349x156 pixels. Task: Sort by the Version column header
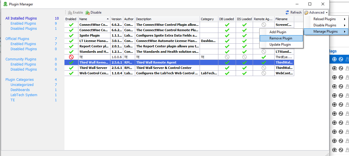117,19
